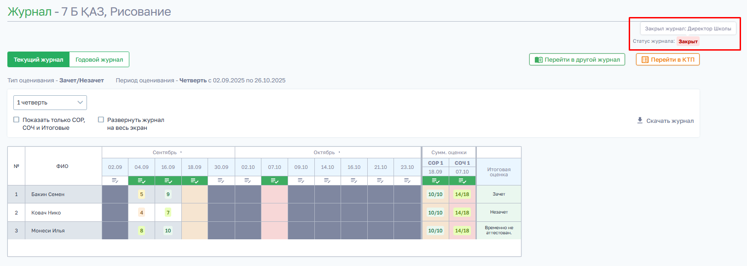
Task: Switch to Годовой журнал tab
Action: (x=99, y=59)
